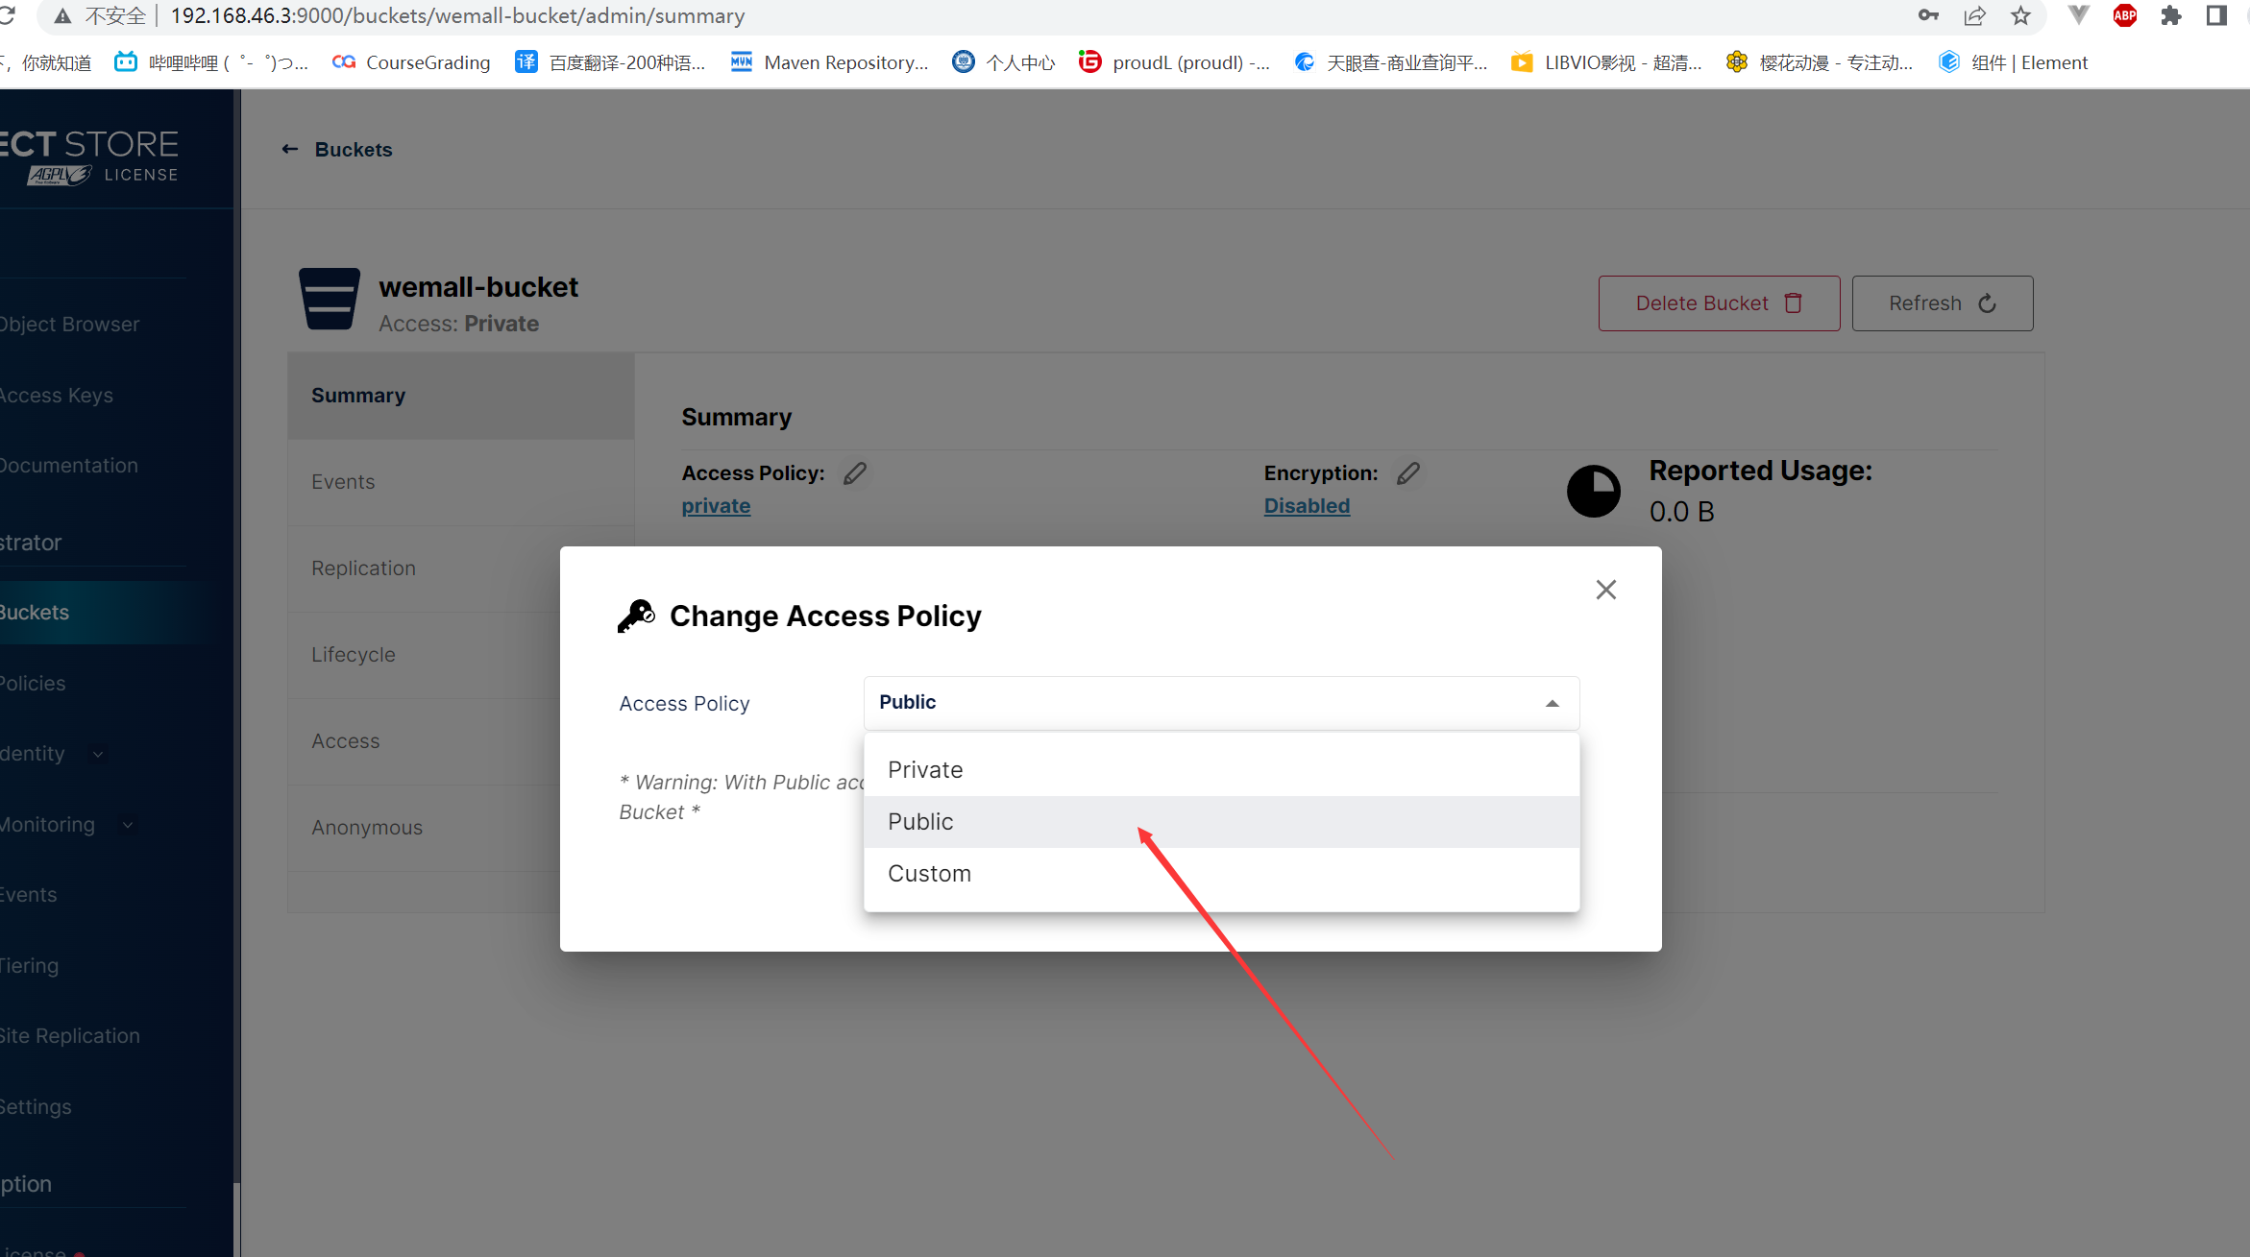Open the browser extensions puzzle icon
Image resolution: width=2250 pixels, height=1257 pixels.
pyautogui.click(x=2170, y=16)
